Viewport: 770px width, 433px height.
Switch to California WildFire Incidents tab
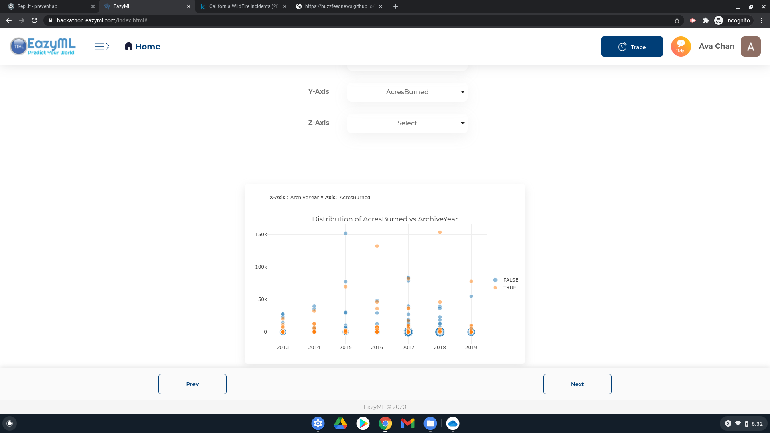243,6
